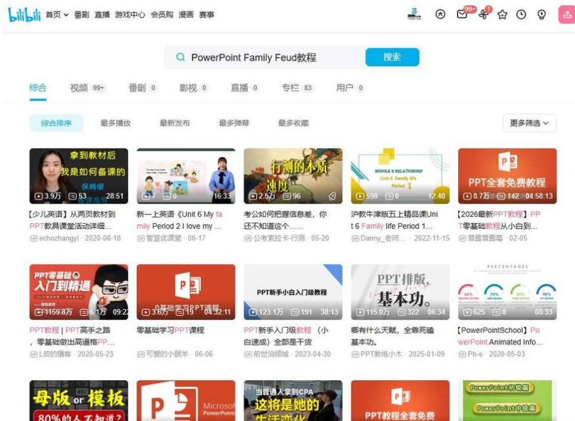Sort results by 最多收藏
Viewport: 575px width, 421px height.
[293, 123]
